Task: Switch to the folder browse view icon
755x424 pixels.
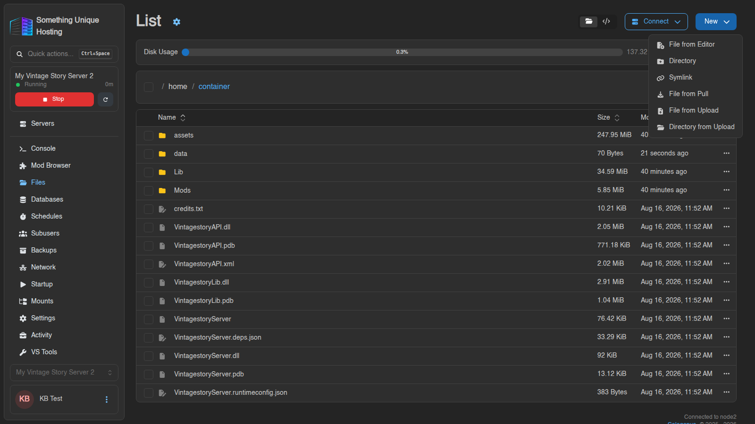Action: (x=588, y=22)
